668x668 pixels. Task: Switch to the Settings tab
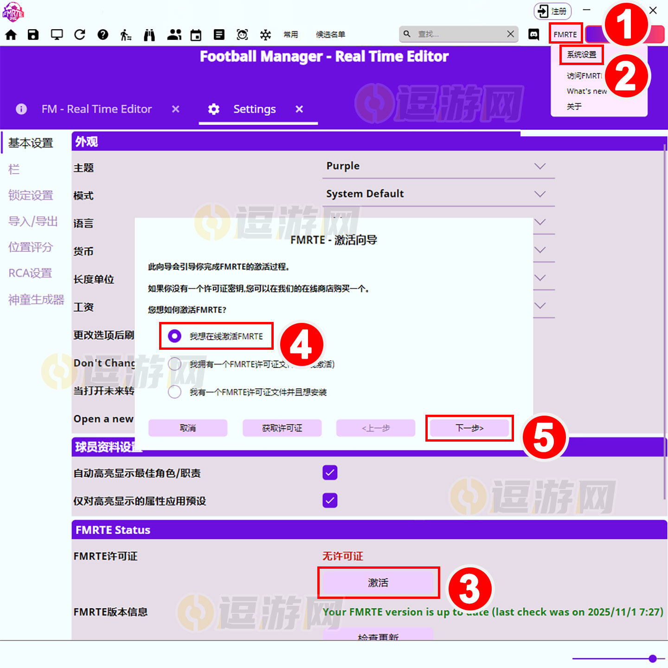255,109
